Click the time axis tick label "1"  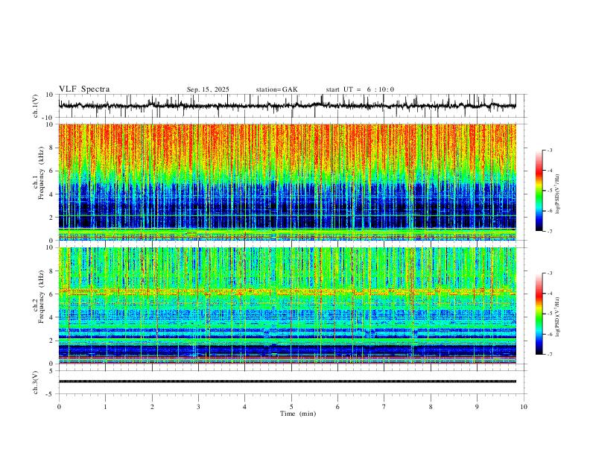click(105, 407)
